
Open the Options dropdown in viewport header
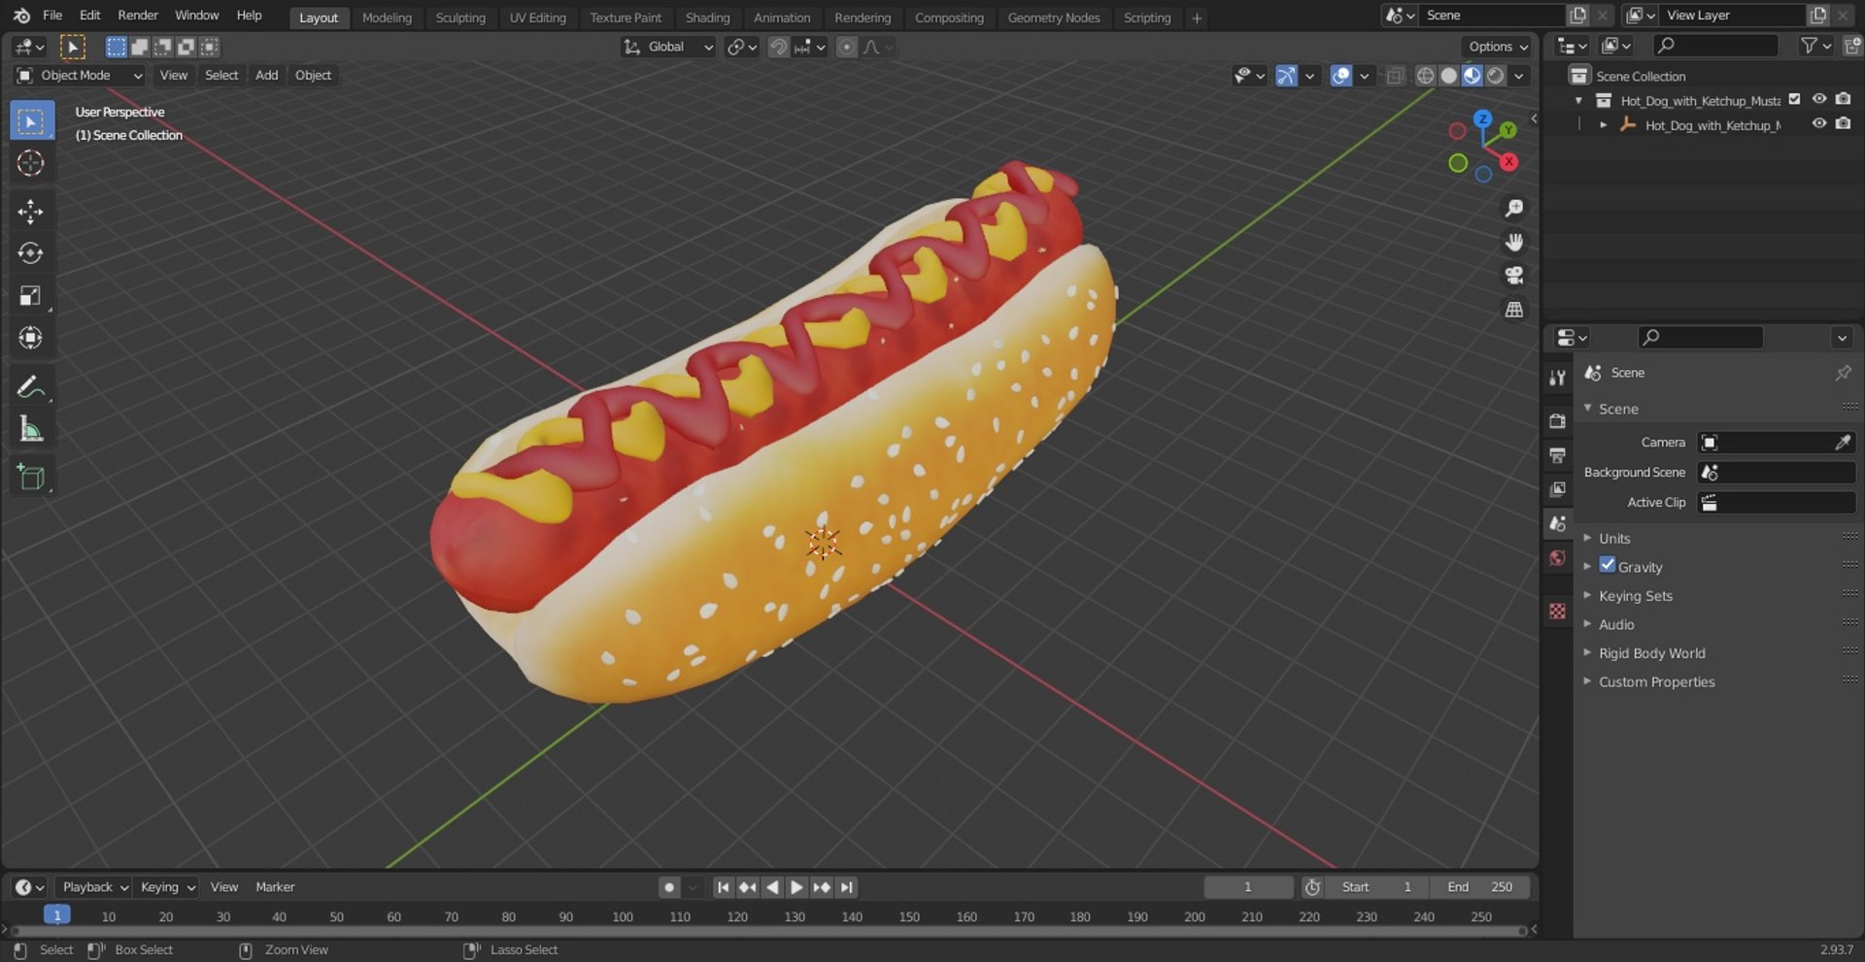(x=1498, y=47)
